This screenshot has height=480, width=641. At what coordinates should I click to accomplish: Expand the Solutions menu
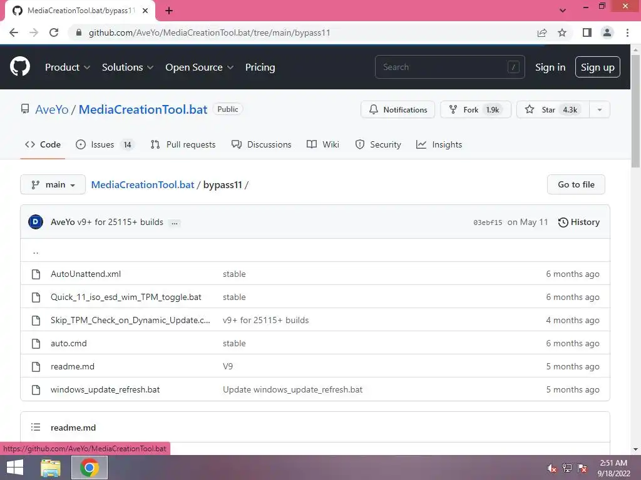(x=128, y=67)
